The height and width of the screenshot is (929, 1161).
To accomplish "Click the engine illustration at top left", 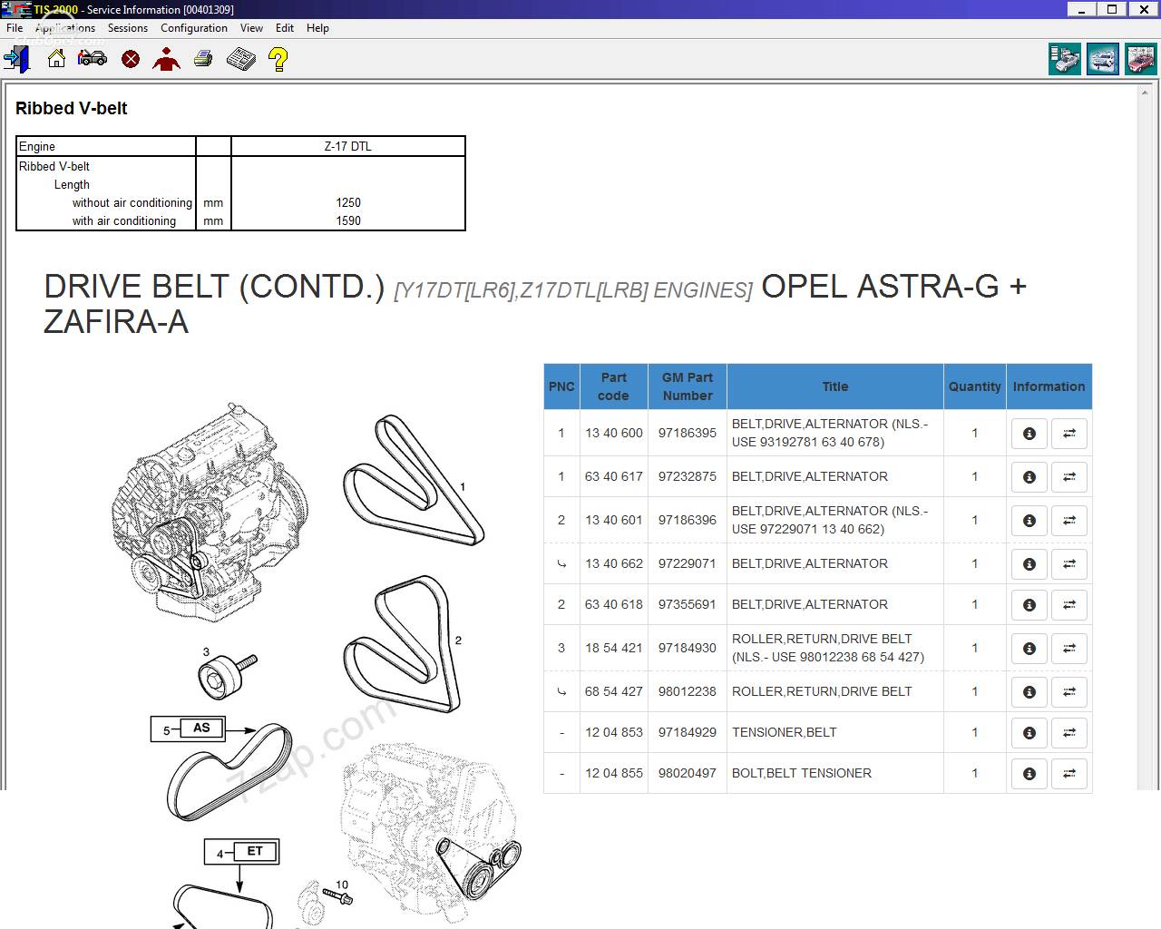I will [x=210, y=513].
